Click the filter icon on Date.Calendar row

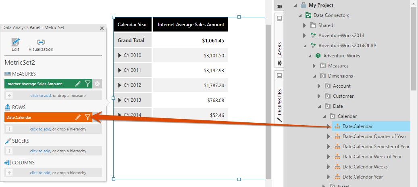87,118
